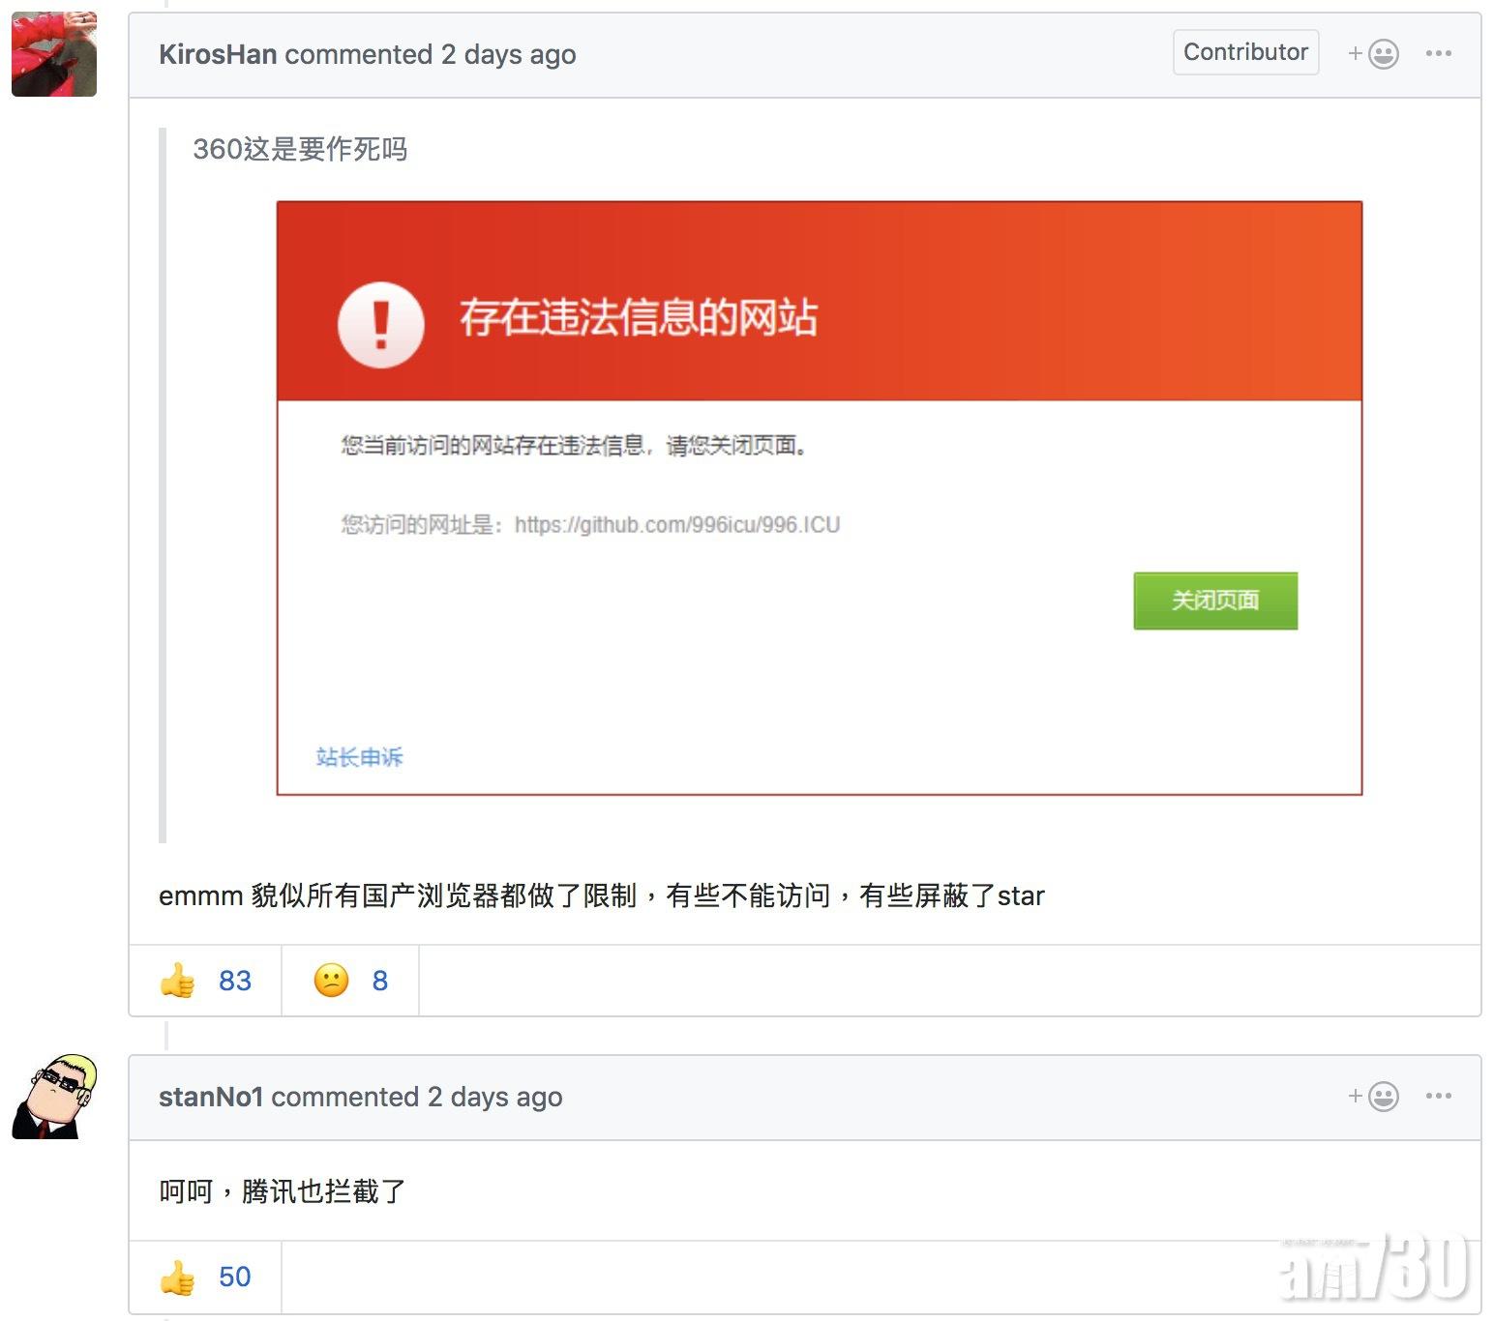This screenshot has height=1321, width=1494.
Task: Click the thumbs-up emoji in the 50 reaction pill
Action: [179, 1277]
